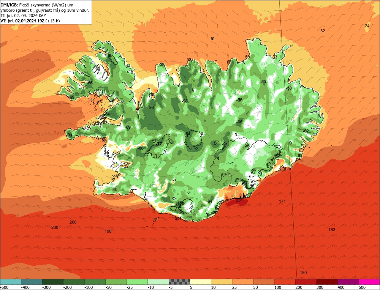Click the '211' value at the southern tip
This screenshot has width=380, height=290.
[178, 218]
